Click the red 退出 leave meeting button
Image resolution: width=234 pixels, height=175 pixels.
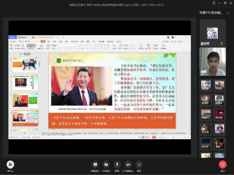click(223, 164)
